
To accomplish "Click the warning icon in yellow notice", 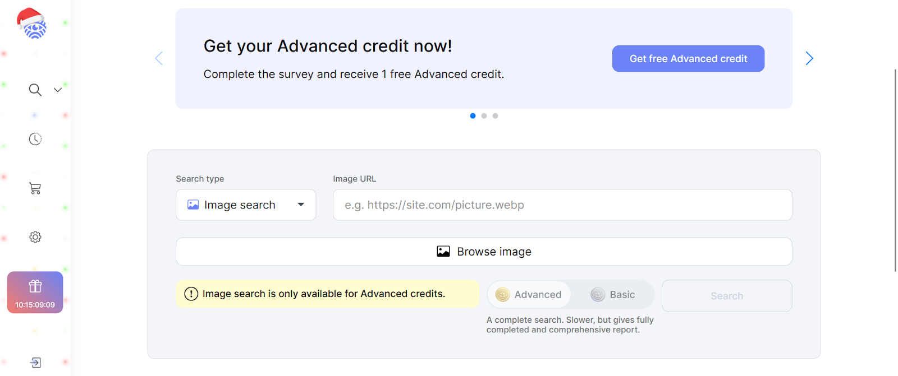I will [x=191, y=294].
